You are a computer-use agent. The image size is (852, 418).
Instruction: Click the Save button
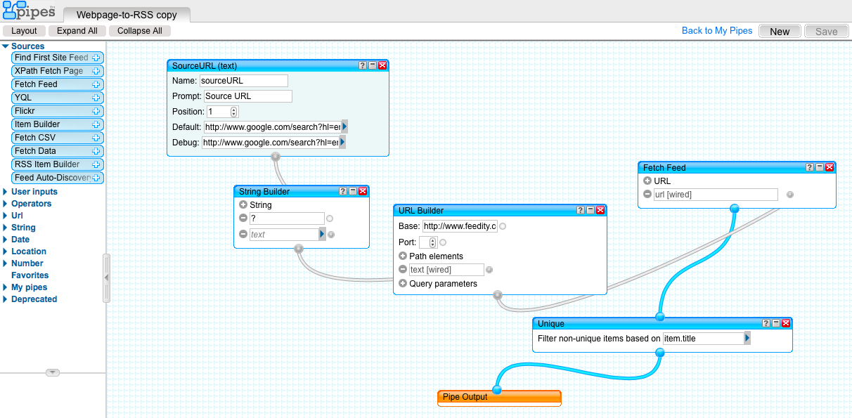point(827,31)
